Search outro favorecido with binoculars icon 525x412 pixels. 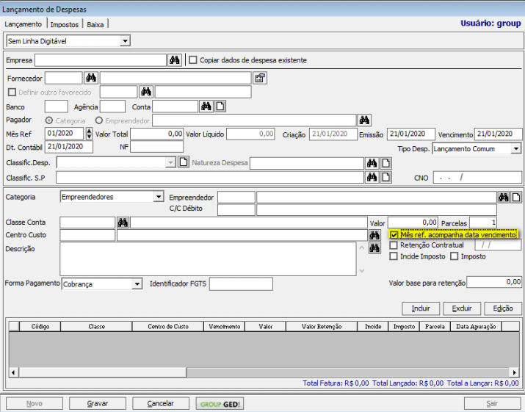[146, 92]
